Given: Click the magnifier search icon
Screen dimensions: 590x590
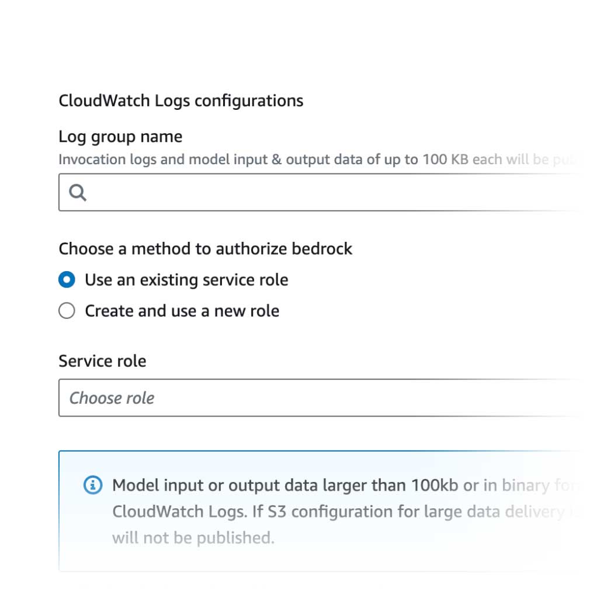Looking at the screenshot, I should click(78, 192).
